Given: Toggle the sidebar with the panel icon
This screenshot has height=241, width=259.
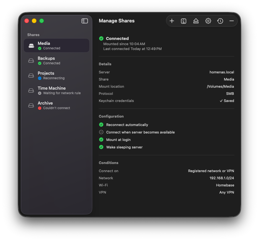Looking at the screenshot, I should (x=84, y=21).
